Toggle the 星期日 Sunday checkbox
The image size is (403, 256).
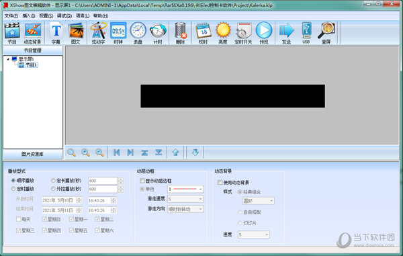coord(44,219)
